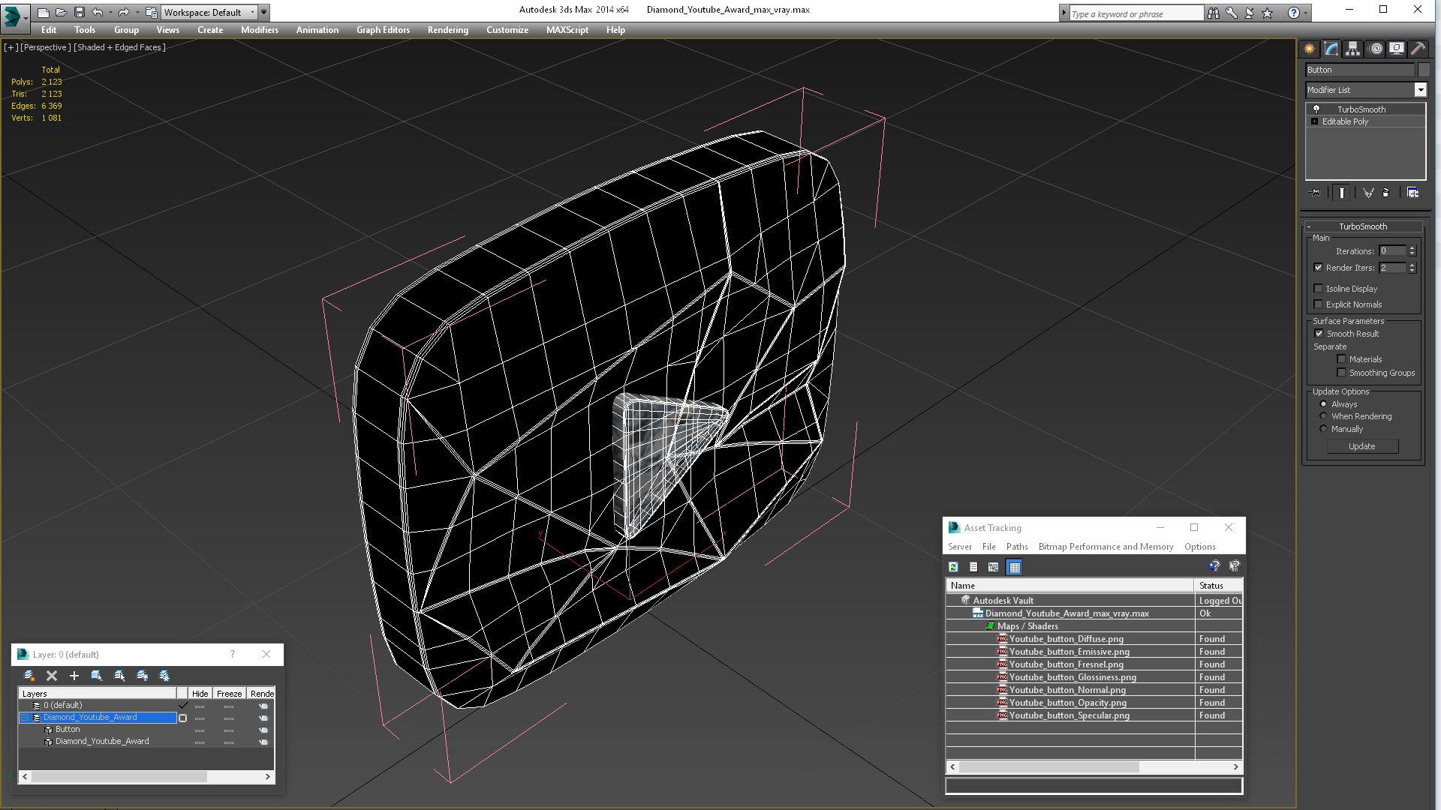The width and height of the screenshot is (1441, 810).
Task: Open the MAXScript menu
Action: click(567, 30)
